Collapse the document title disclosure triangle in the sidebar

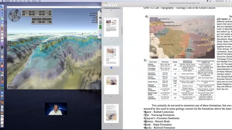tap(103, 8)
